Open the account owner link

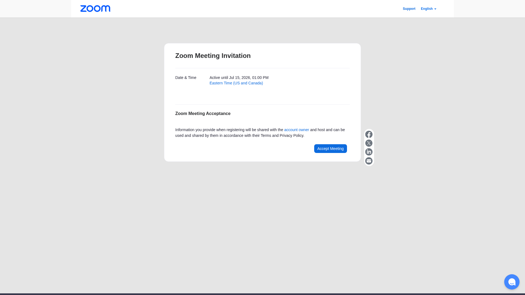(x=296, y=130)
